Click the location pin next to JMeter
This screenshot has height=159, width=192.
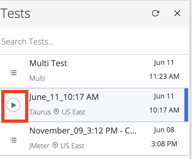[x=55, y=145]
